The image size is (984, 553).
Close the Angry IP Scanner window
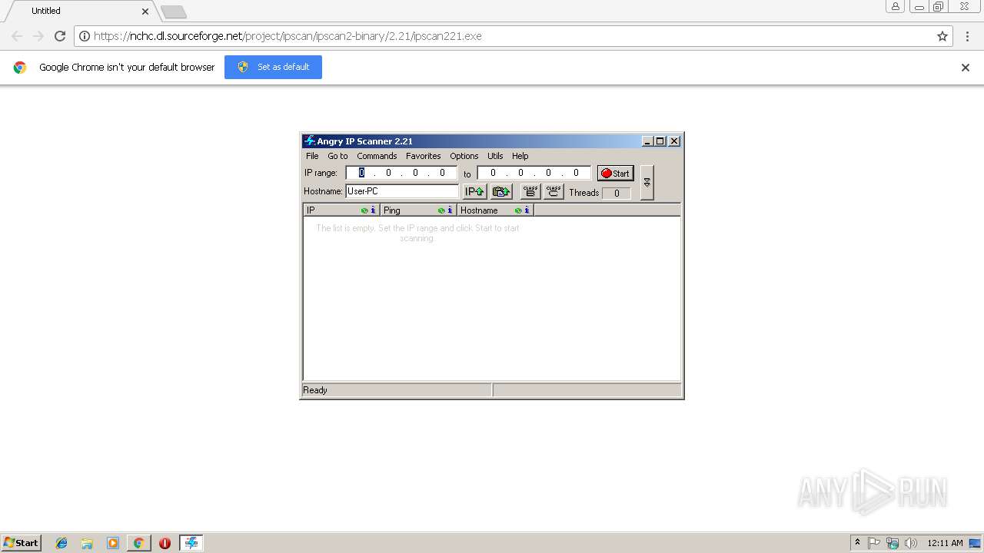click(x=674, y=141)
